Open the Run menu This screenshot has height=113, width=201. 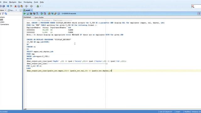[x=20, y=2]
